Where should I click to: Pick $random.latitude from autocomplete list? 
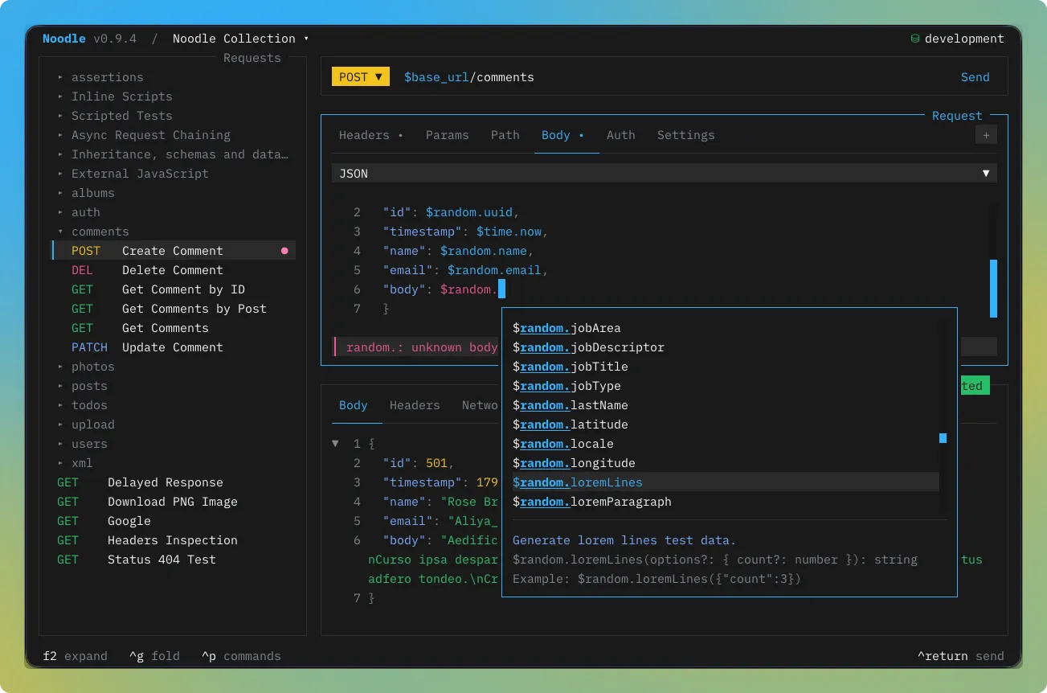click(726, 424)
